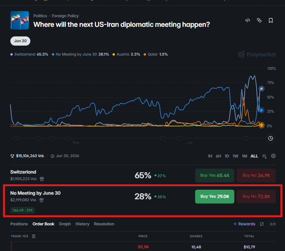Click the 10,48 shares cell

click(196, 247)
